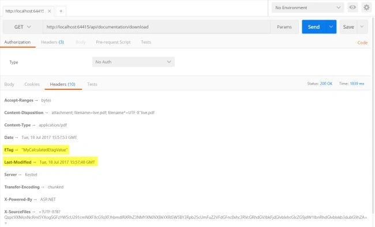Click the Save button
Image resolution: width=375 pixels, height=227 pixels.
click(348, 27)
